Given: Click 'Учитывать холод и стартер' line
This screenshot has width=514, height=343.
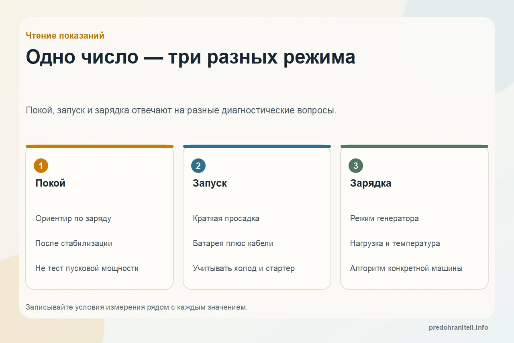Looking at the screenshot, I should click(x=244, y=269).
